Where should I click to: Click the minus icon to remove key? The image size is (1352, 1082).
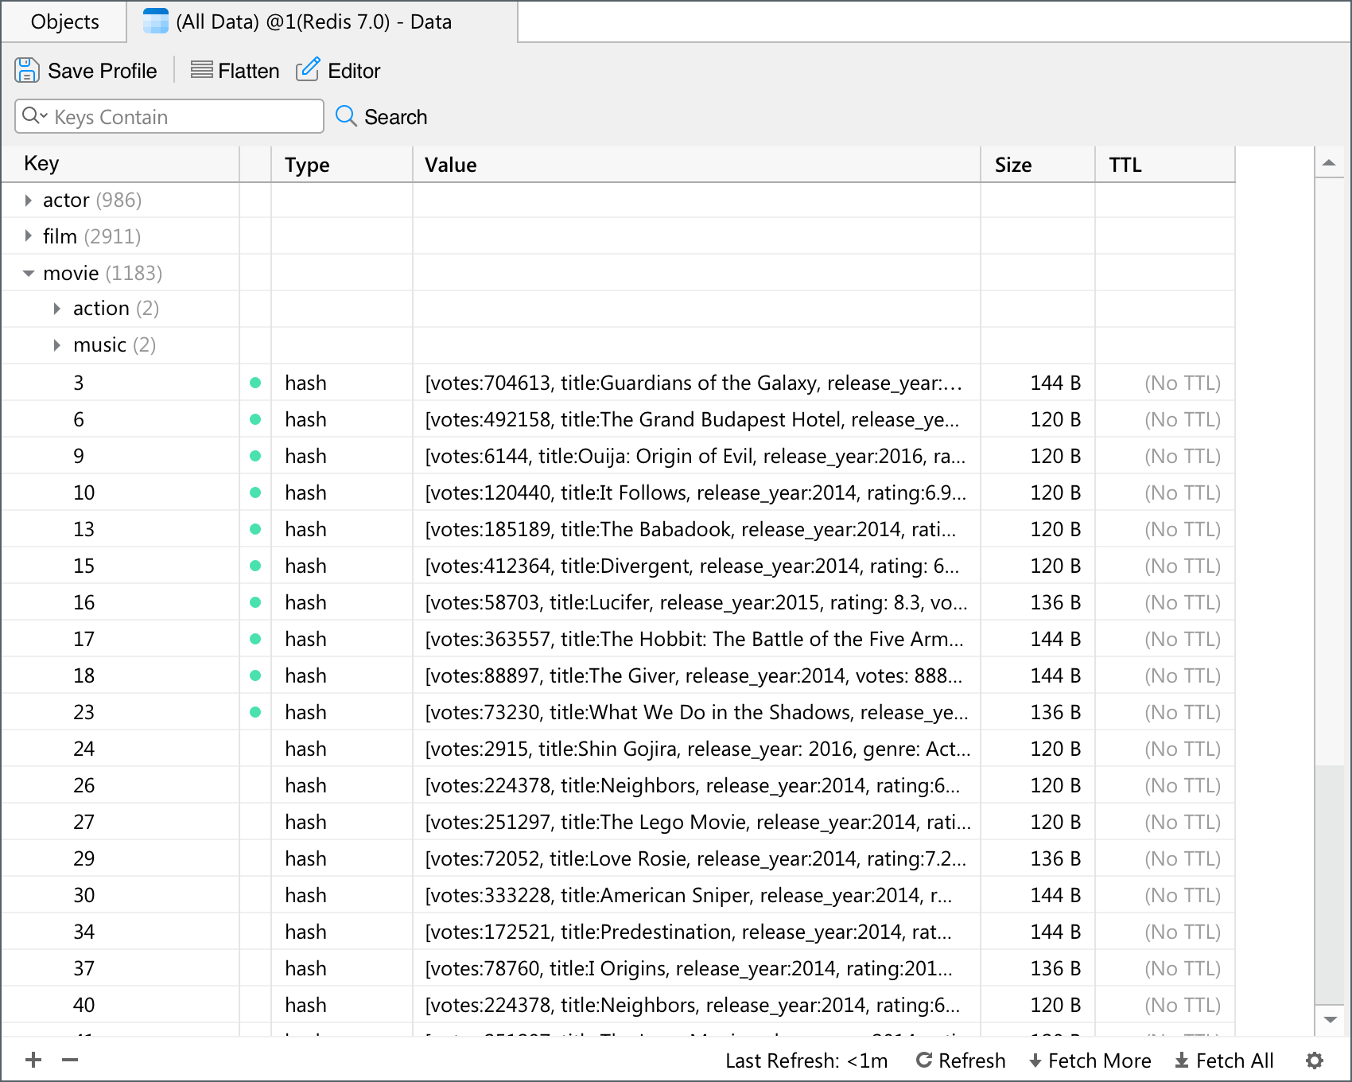70,1060
